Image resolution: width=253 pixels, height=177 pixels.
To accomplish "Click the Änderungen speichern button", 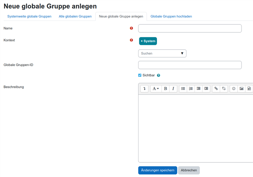I will point(157,170).
